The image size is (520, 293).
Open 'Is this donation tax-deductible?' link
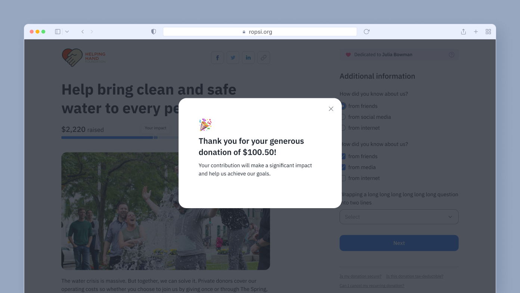[x=415, y=276]
